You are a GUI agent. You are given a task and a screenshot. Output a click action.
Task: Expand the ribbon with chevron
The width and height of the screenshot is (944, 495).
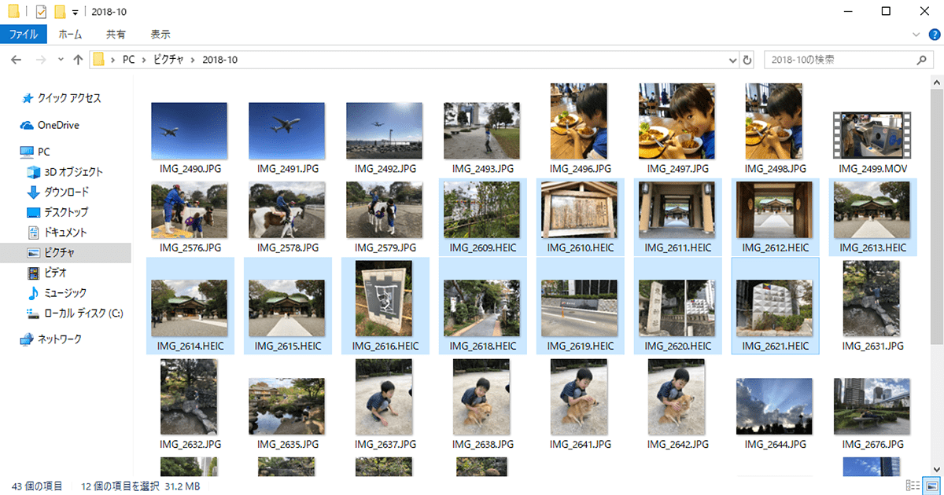tap(915, 35)
